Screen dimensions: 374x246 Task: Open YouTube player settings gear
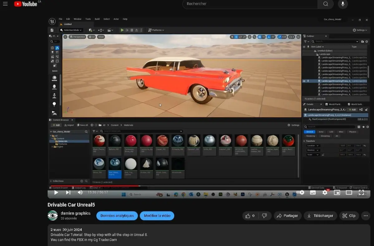click(x=325, y=192)
